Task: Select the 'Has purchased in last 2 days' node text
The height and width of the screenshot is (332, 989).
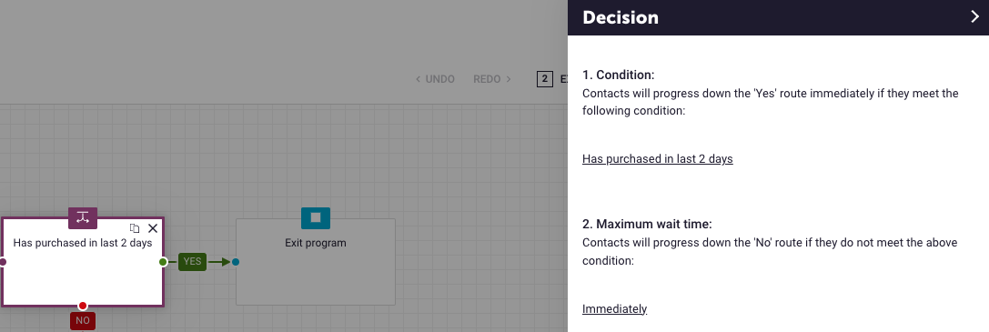Action: click(x=83, y=243)
